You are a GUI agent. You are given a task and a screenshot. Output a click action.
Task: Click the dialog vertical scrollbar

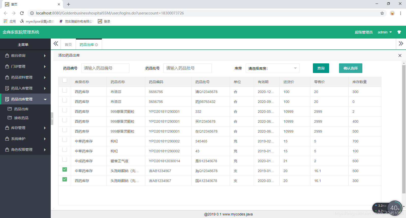(x=404, y=129)
